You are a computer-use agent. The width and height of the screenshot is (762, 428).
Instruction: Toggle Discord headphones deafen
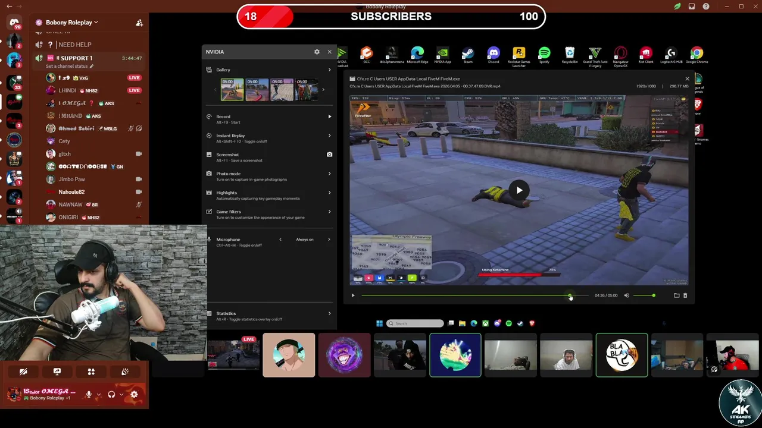coord(111,394)
